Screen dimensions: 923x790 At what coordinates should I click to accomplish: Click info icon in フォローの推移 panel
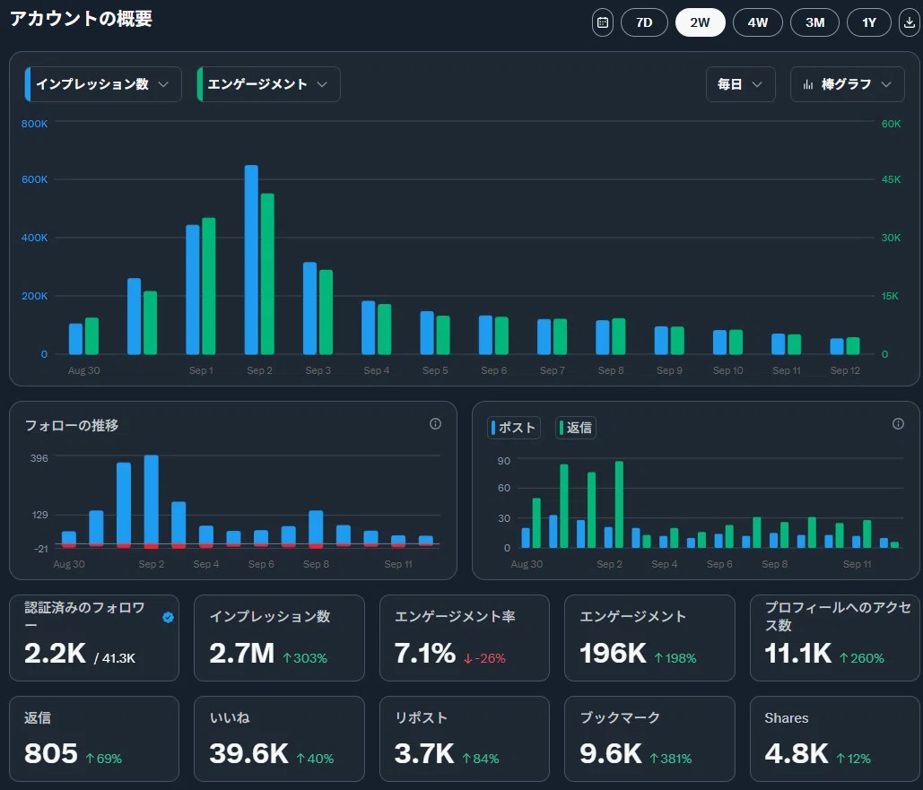pyautogui.click(x=435, y=424)
